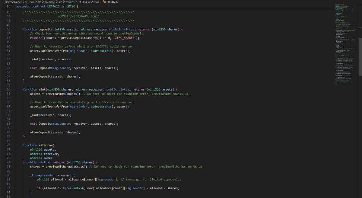Jump to sticky header abstract contract ERC4626
This screenshot has height=198, width=362.
[x=46, y=6]
